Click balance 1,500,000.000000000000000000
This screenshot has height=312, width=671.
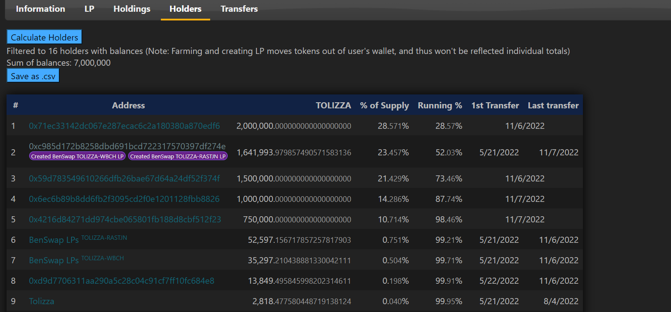[x=294, y=178]
